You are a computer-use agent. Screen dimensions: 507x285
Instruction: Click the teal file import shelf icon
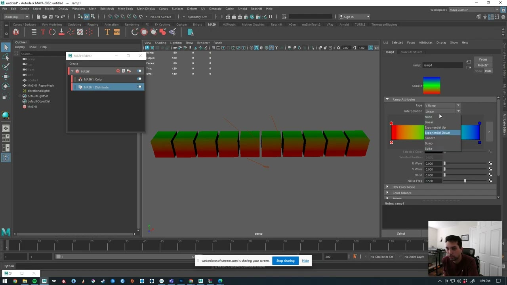pos(190,32)
